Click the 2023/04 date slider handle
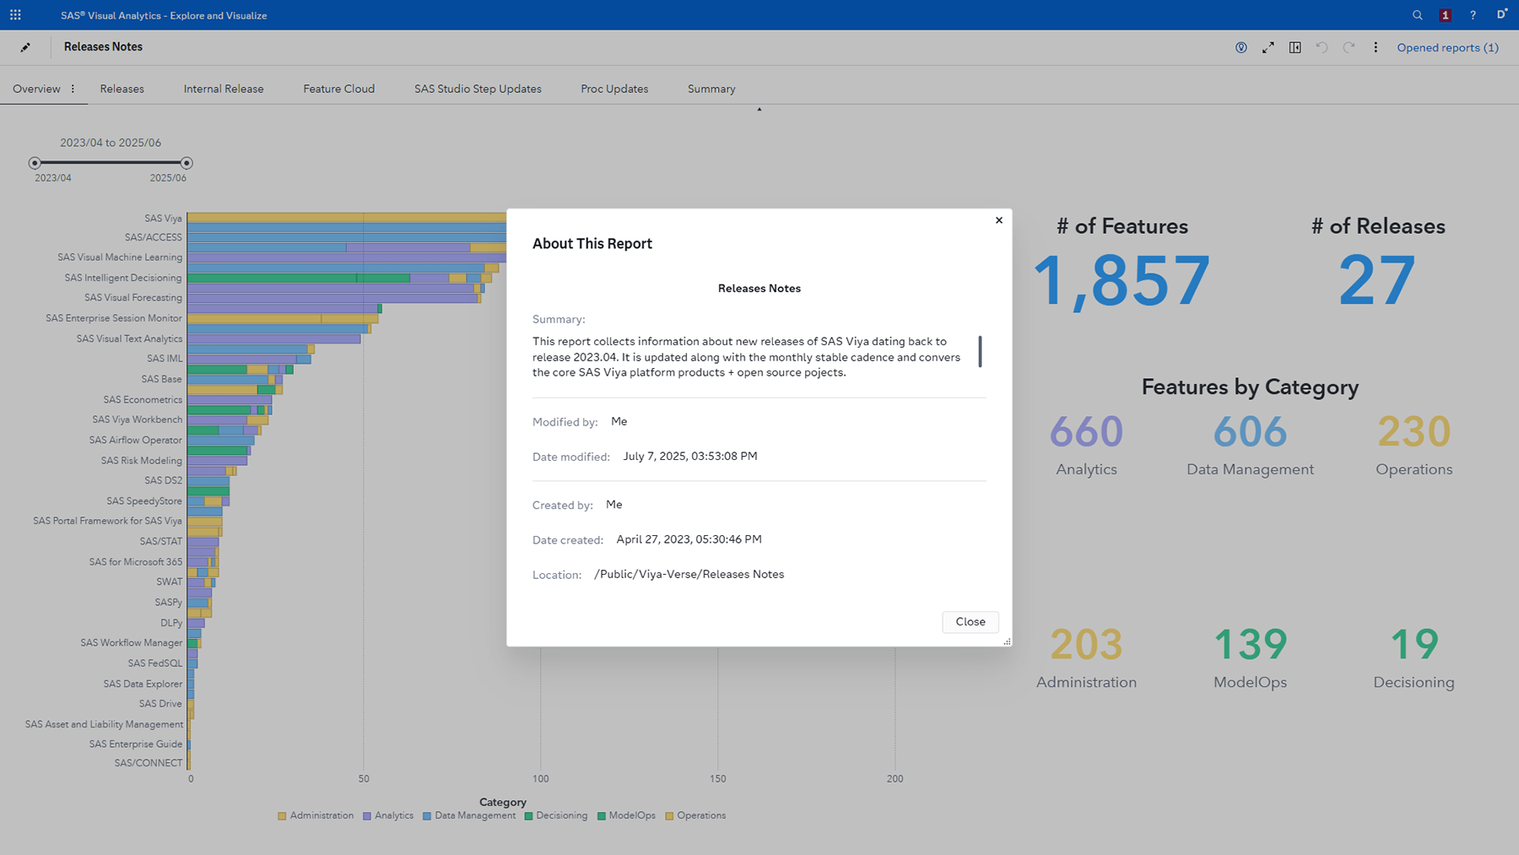1519x855 pixels. 35,163
